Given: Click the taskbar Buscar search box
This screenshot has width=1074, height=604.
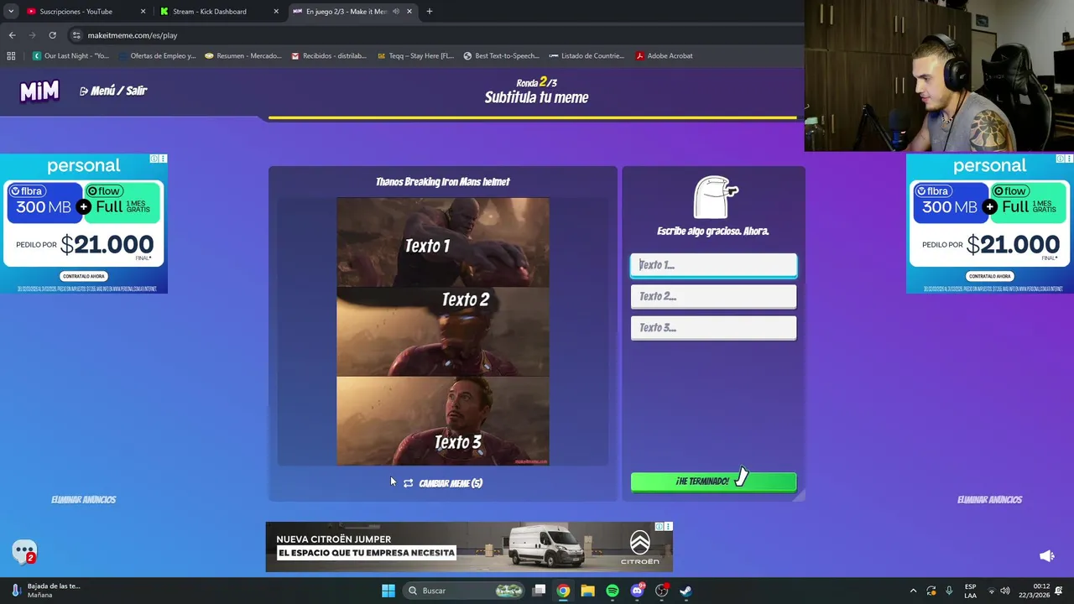Looking at the screenshot, I should (x=464, y=591).
